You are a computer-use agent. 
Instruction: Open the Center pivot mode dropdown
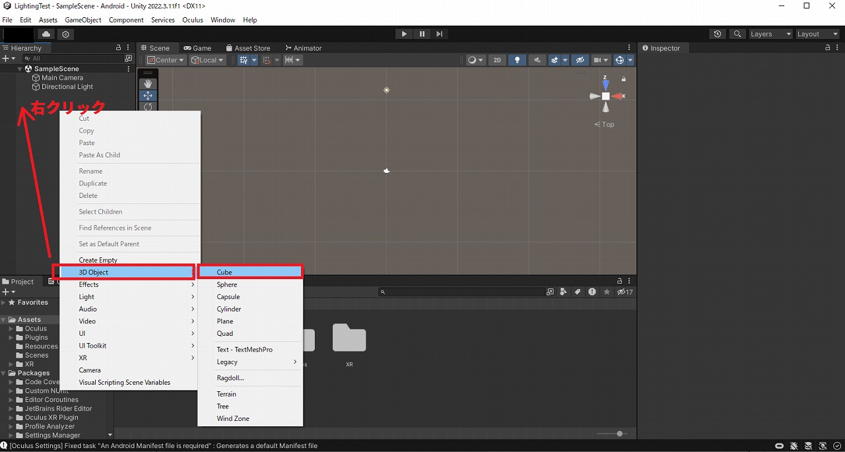tap(166, 60)
